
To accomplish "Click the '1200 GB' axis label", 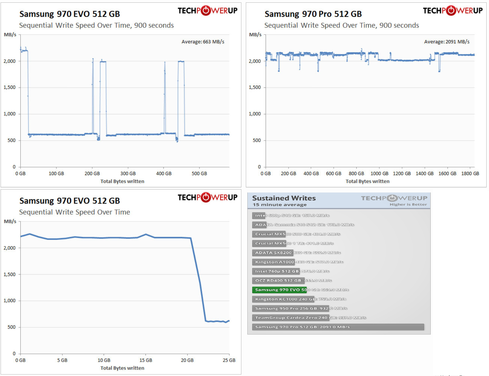I will [x=402, y=173].
